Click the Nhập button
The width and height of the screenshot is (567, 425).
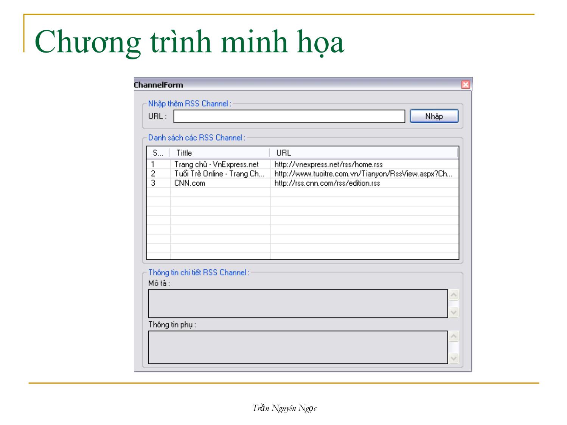pyautogui.click(x=434, y=116)
